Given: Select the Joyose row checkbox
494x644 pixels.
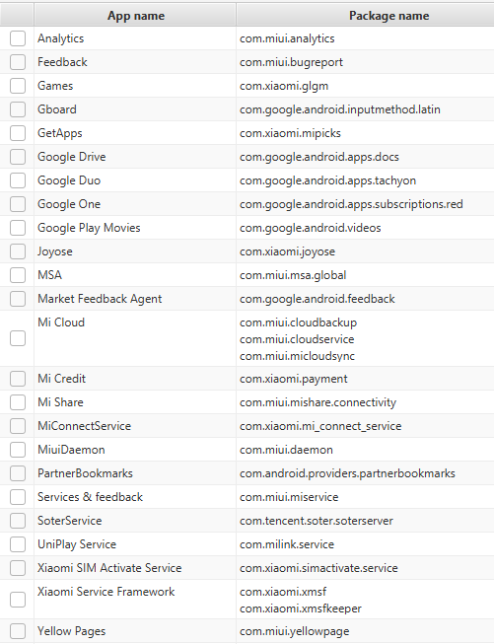Looking at the screenshot, I should pyautogui.click(x=18, y=251).
